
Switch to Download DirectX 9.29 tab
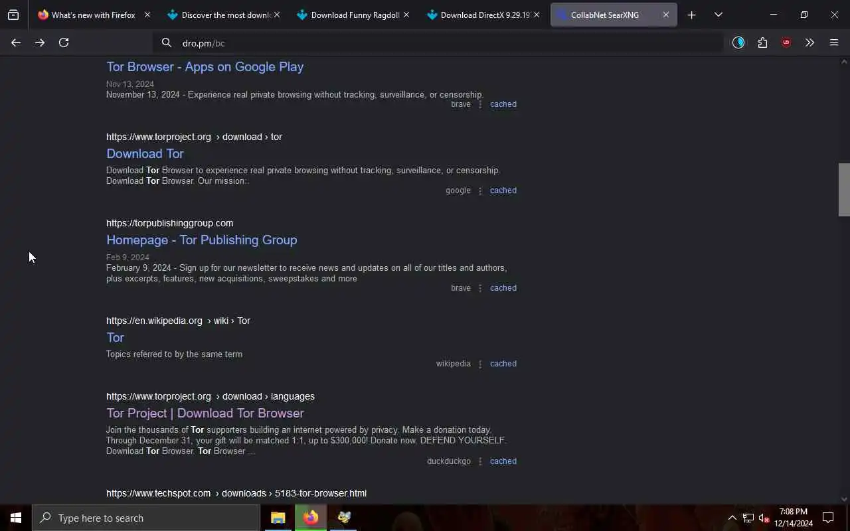click(x=483, y=15)
